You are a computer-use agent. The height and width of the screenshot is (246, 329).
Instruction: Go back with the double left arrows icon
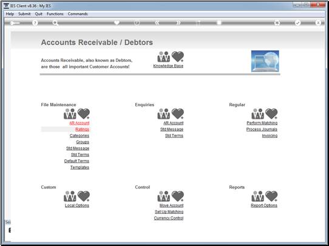pyautogui.click(x=157, y=23)
